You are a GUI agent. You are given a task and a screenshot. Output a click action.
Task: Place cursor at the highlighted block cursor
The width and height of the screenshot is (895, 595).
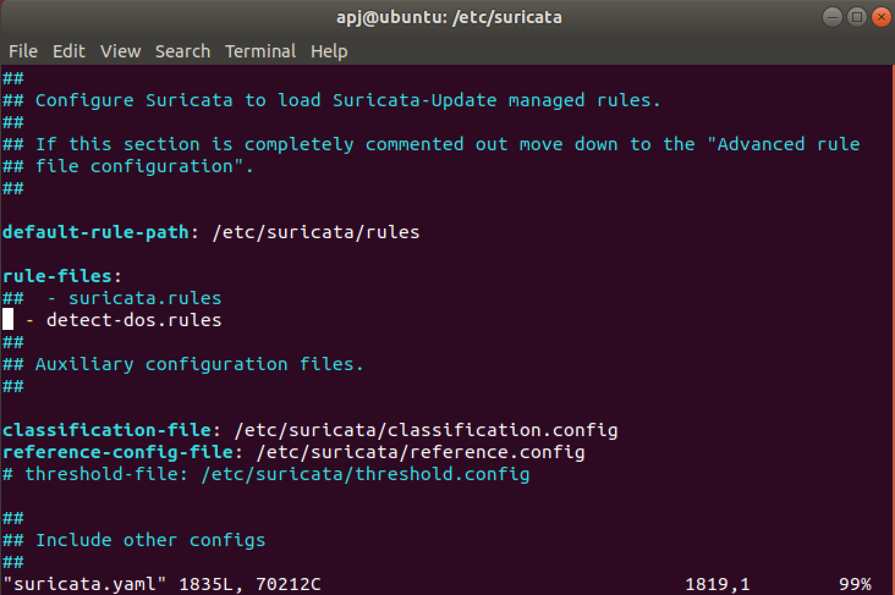click(x=8, y=319)
